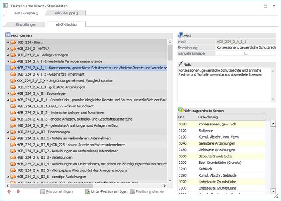The width and height of the screenshot is (281, 201).
Task: Click the red move-up arrow icon
Action: point(18,191)
